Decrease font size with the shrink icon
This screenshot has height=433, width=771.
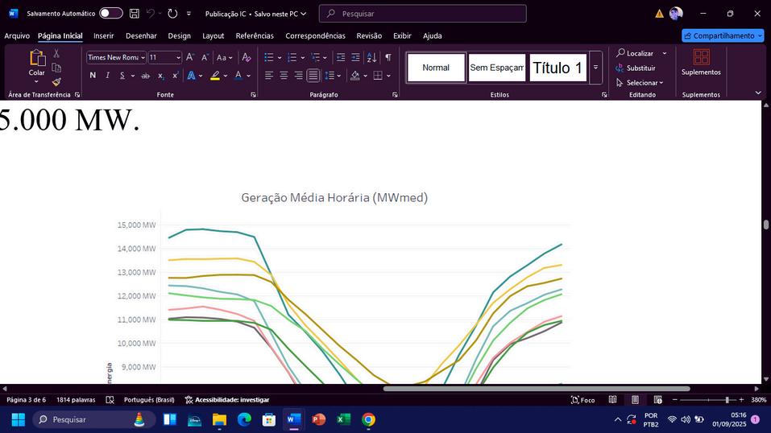click(205, 57)
